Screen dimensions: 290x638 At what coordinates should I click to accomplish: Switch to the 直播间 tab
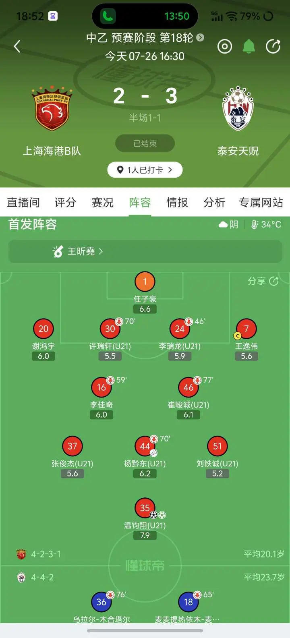pyautogui.click(x=23, y=202)
